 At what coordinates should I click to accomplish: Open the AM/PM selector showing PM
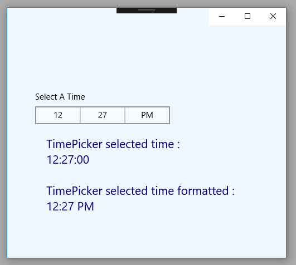click(x=147, y=115)
